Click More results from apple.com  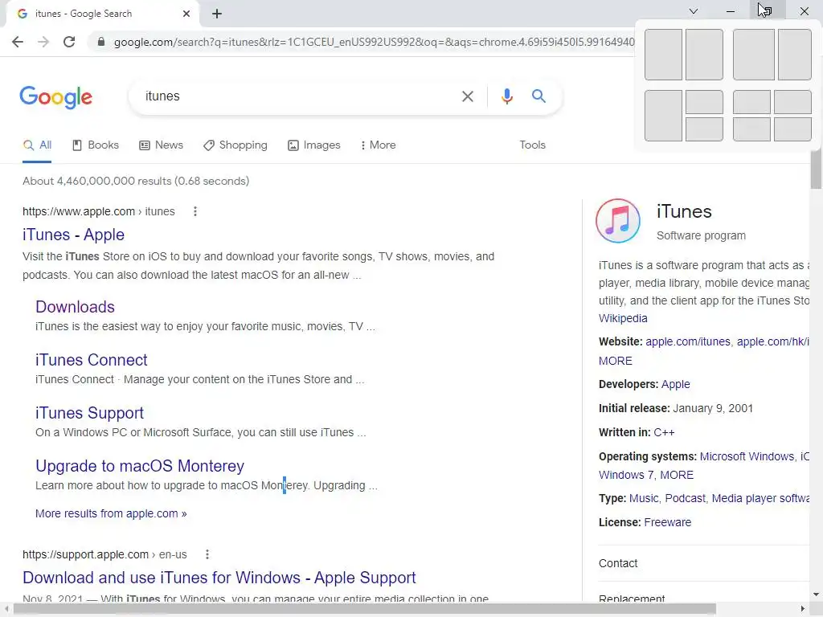pyautogui.click(x=111, y=513)
